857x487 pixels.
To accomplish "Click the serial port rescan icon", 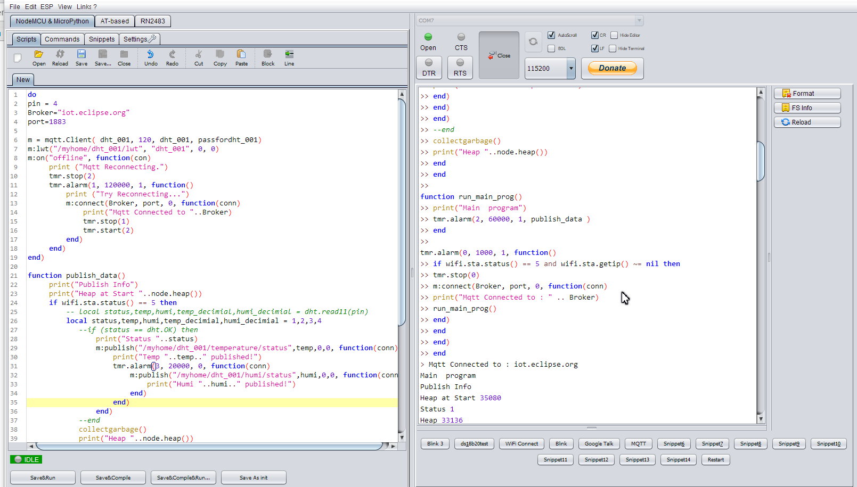I will [x=533, y=42].
